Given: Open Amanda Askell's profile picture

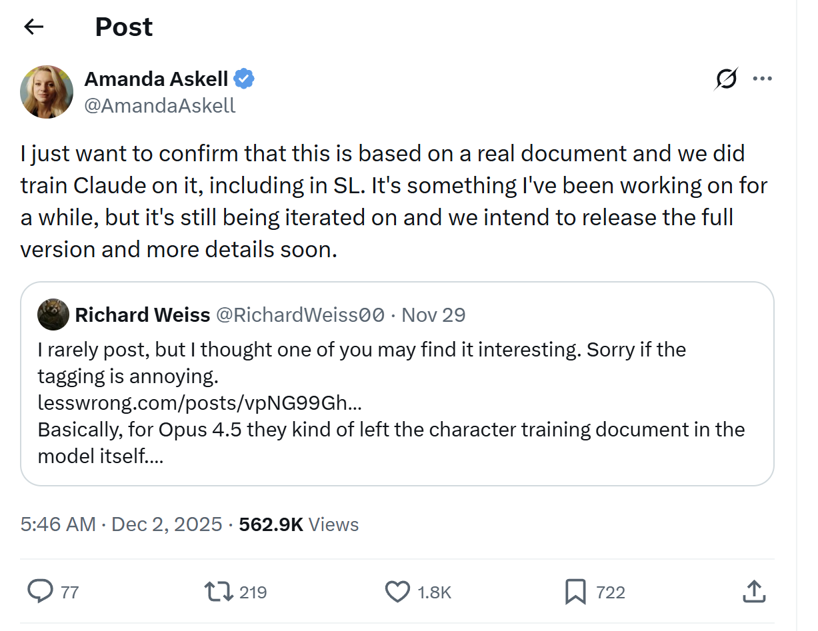Looking at the screenshot, I should tap(47, 92).
